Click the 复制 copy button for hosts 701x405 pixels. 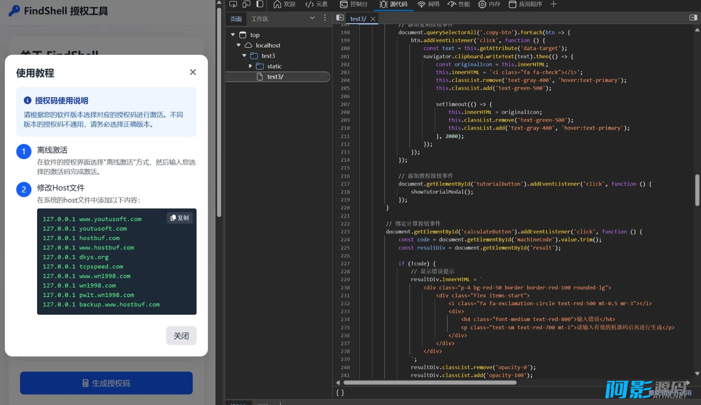[180, 218]
